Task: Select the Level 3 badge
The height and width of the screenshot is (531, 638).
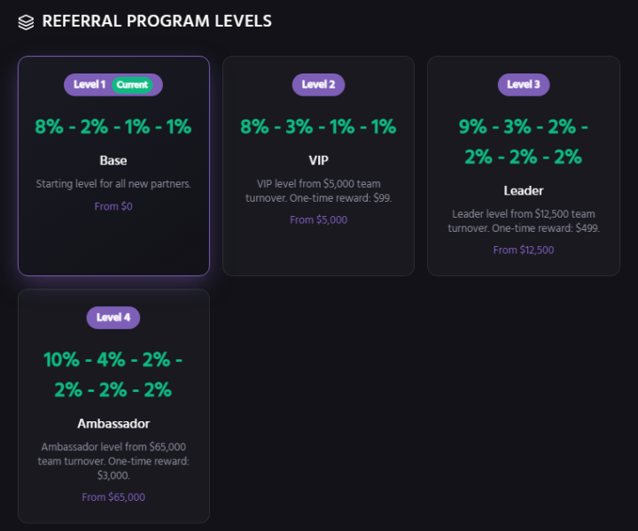Action: (524, 85)
